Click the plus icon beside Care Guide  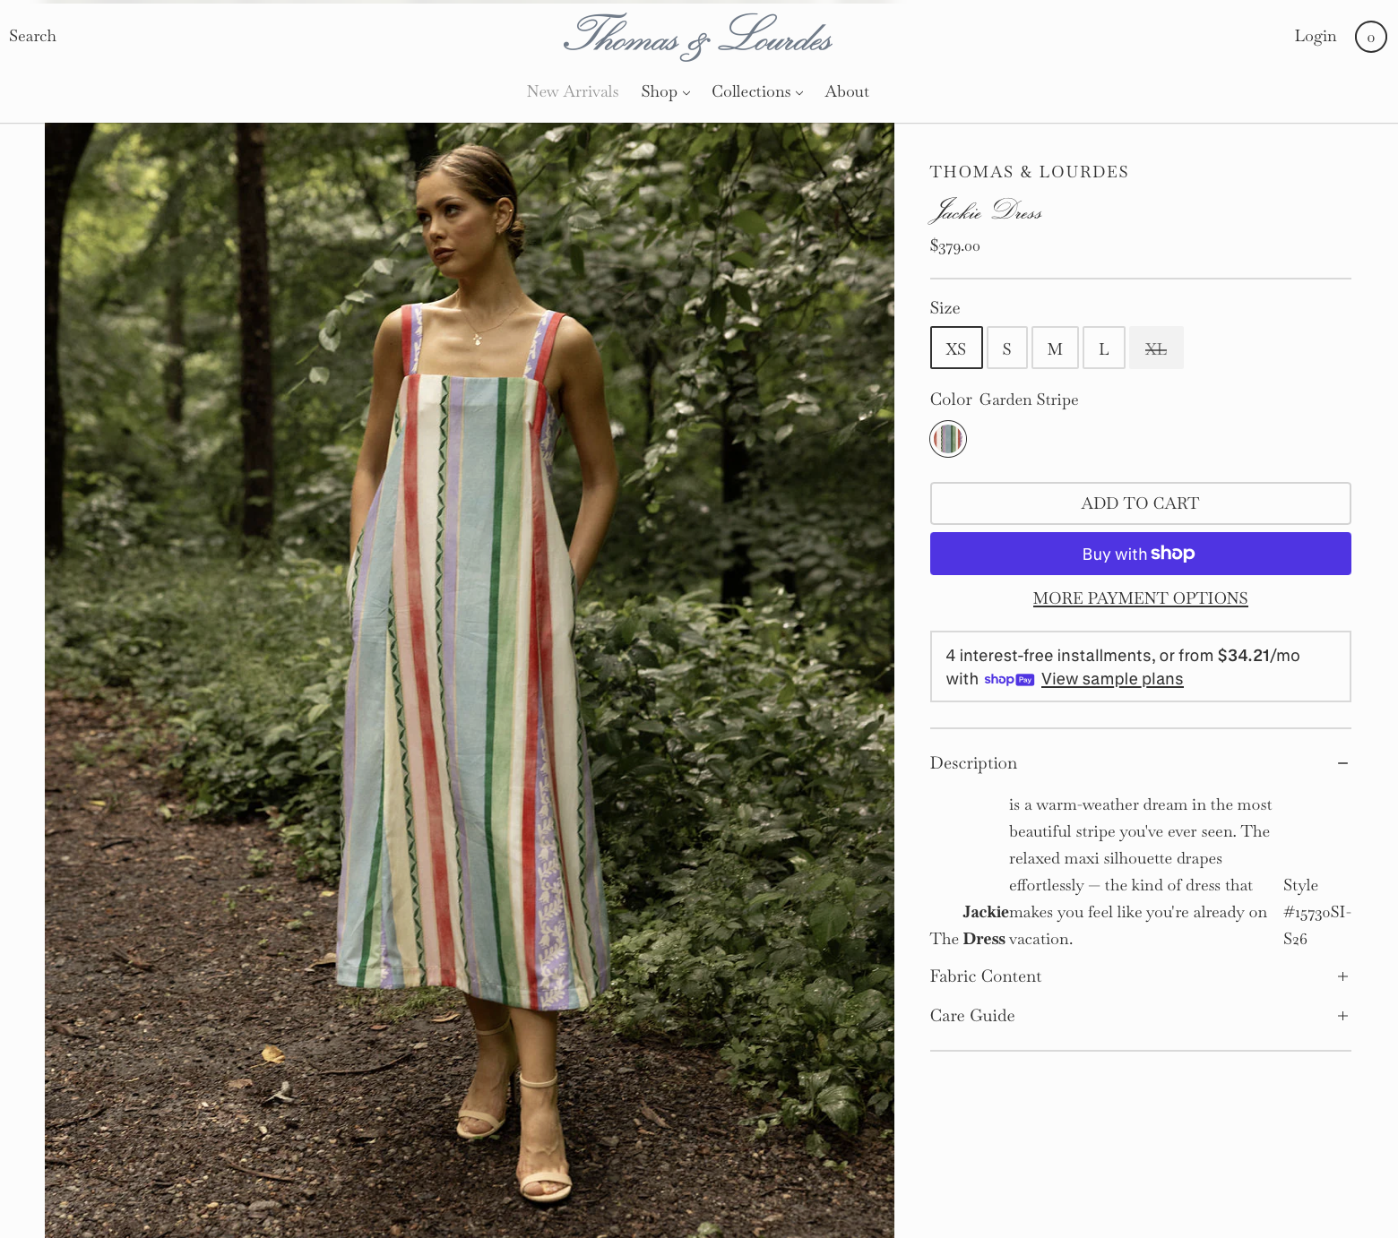1342,1016
